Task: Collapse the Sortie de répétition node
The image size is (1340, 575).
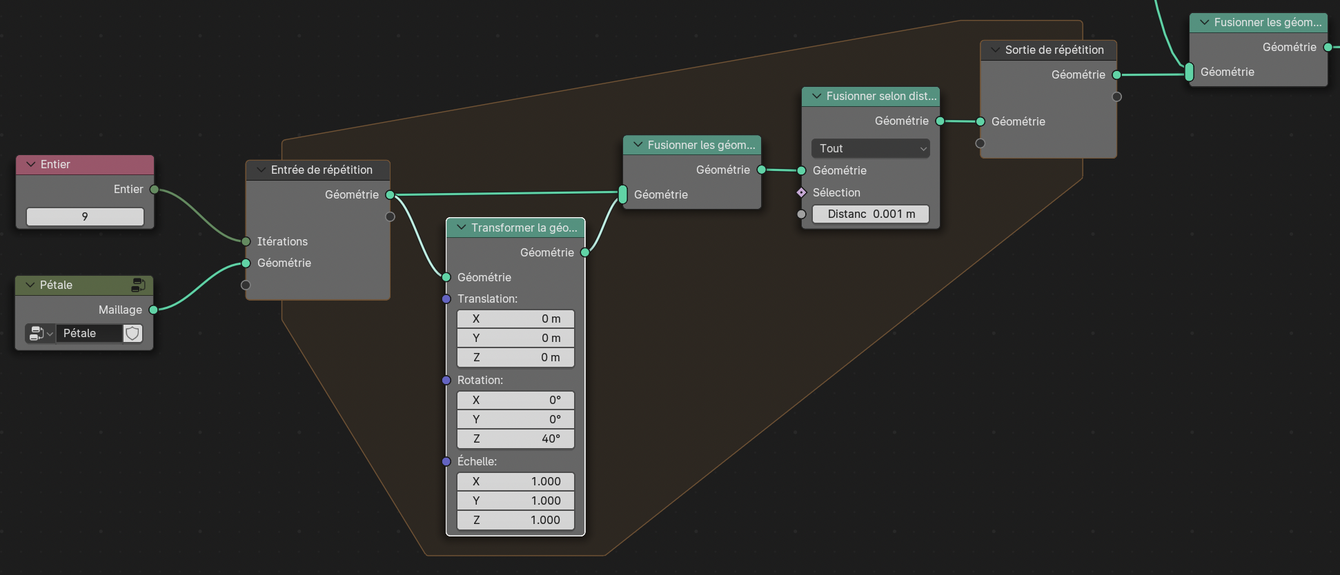Action: pos(995,50)
